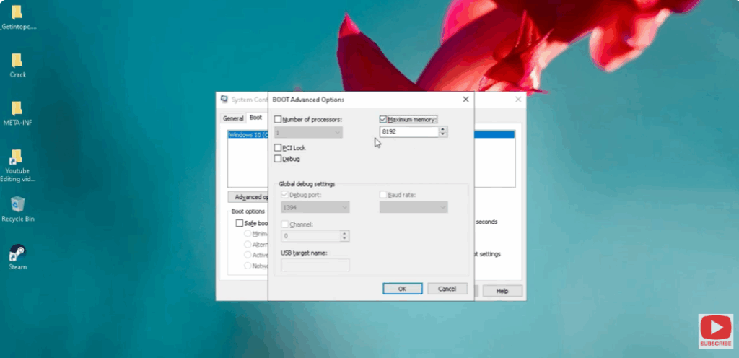Screen dimensions: 739x358
Task: Select the Getintopc folder icon
Action: (17, 13)
